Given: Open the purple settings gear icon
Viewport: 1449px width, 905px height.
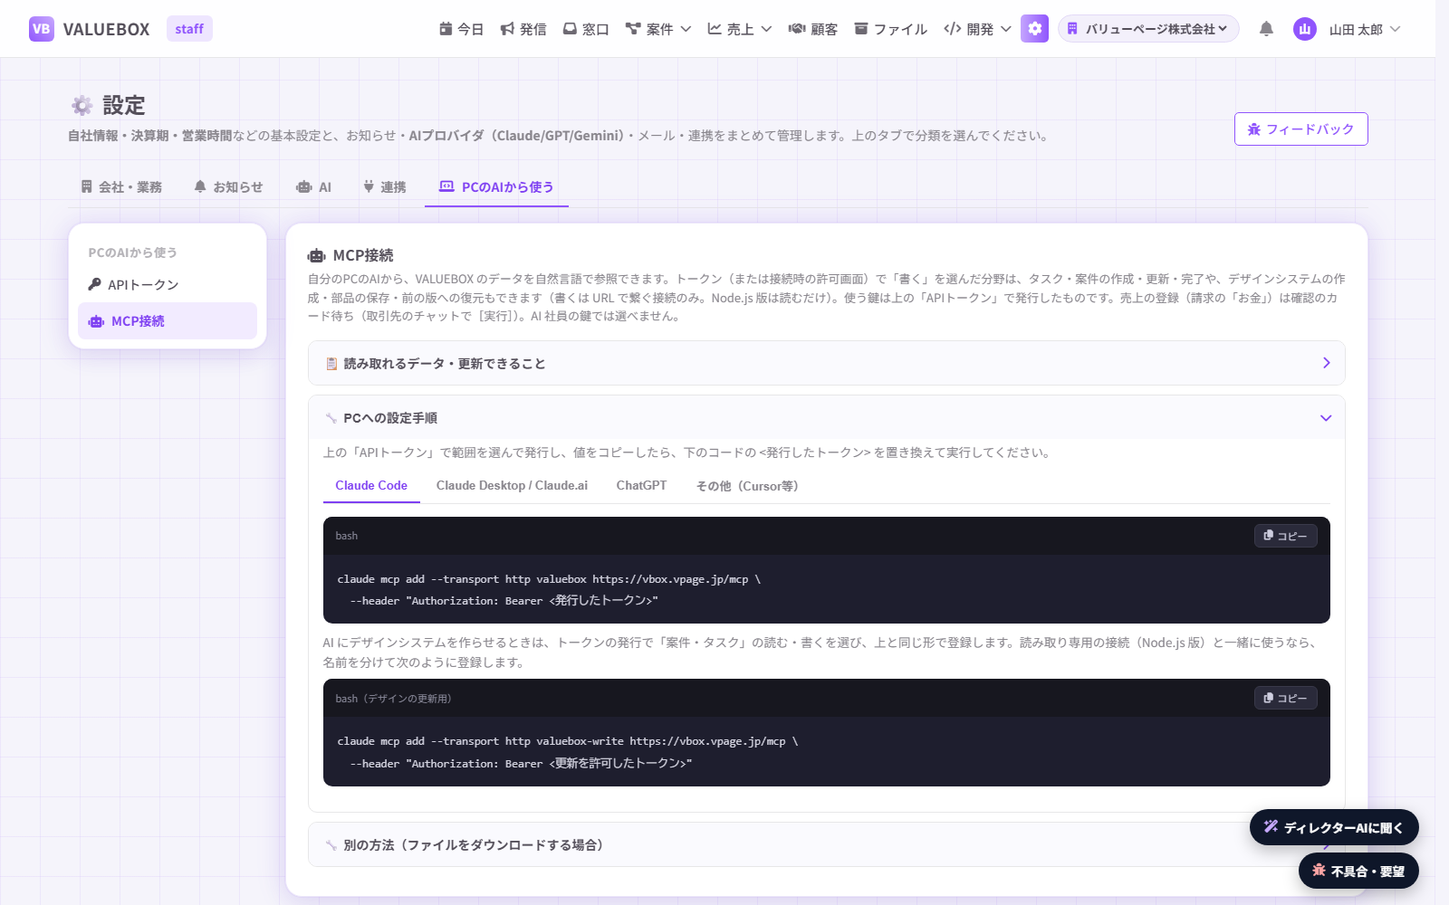Looking at the screenshot, I should click(1034, 29).
